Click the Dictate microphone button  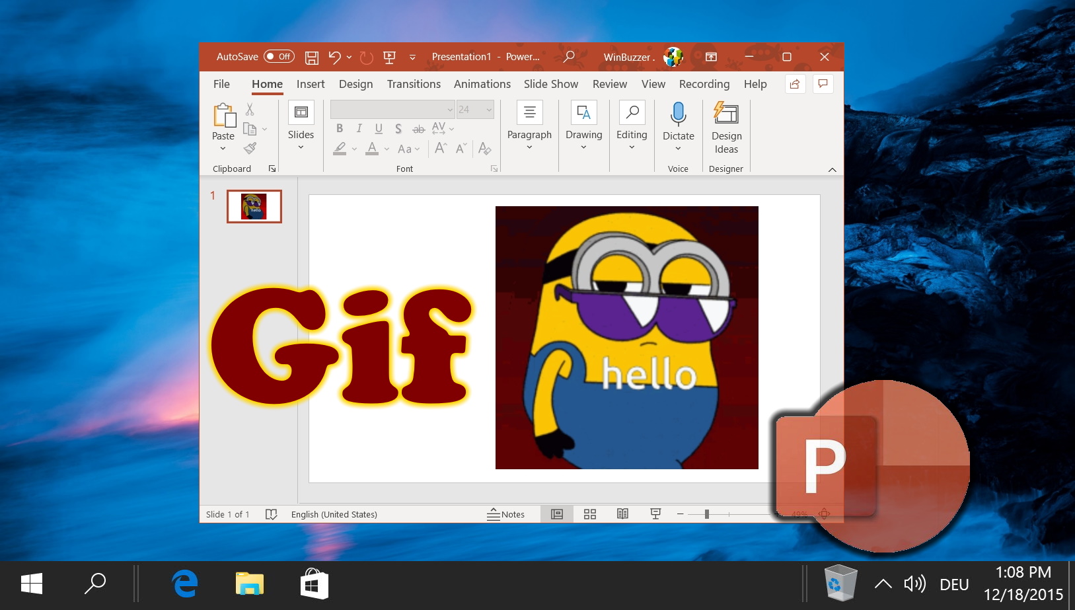679,127
